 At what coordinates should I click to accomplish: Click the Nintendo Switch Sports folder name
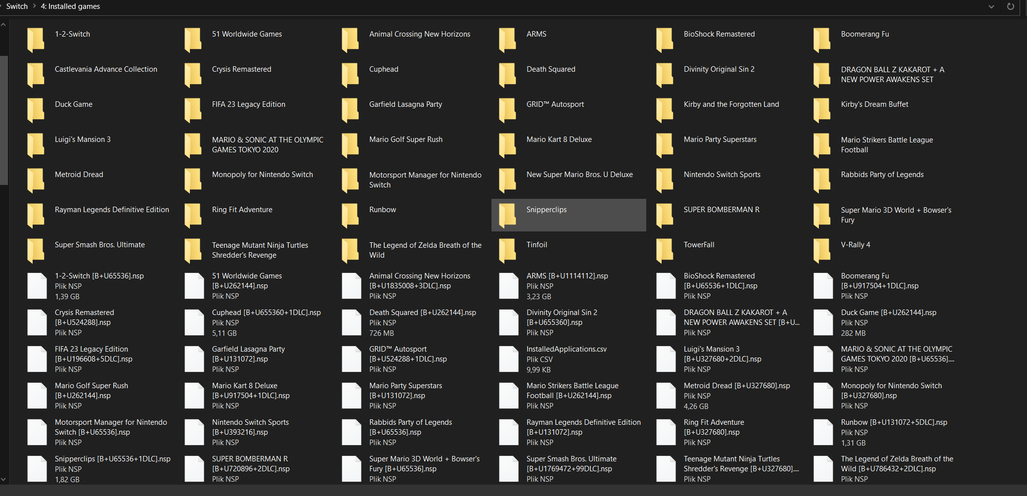point(722,175)
